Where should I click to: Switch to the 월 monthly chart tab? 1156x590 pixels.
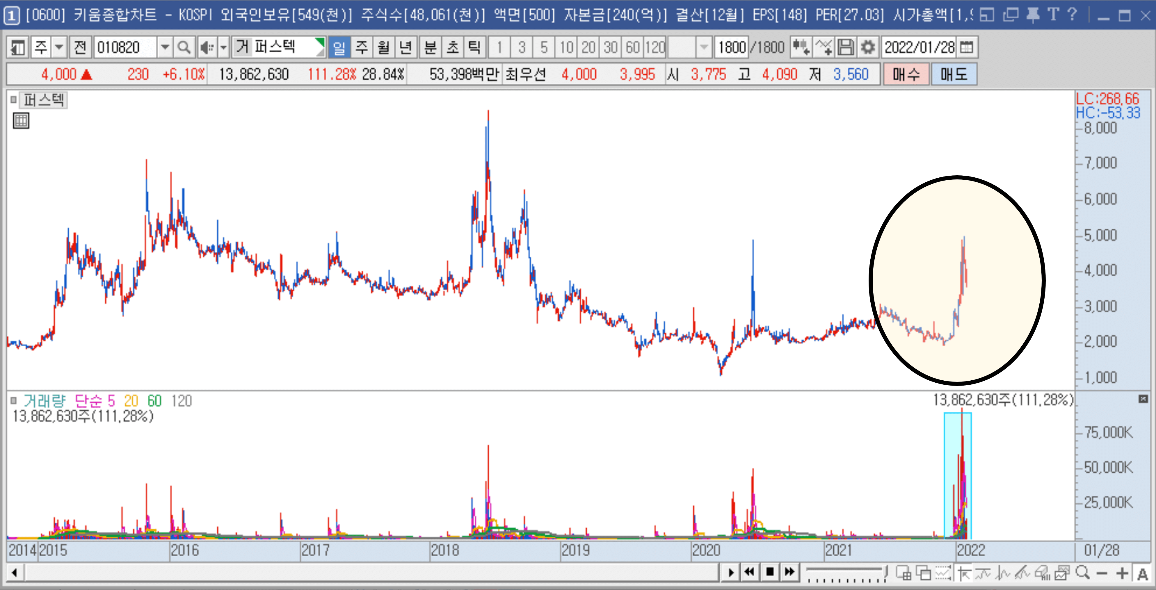[x=383, y=47]
